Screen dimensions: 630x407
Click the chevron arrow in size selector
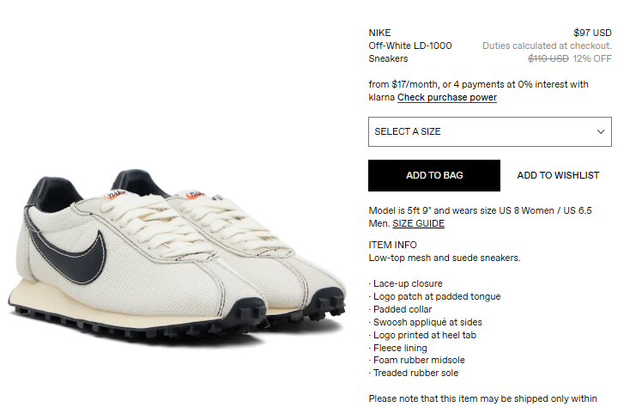(601, 131)
